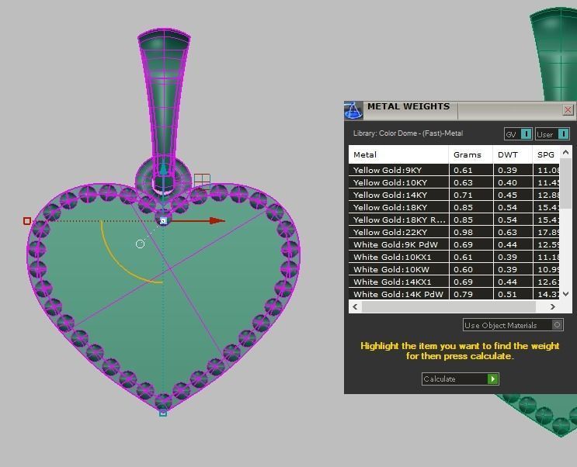Sort by the DWT column header

point(513,154)
